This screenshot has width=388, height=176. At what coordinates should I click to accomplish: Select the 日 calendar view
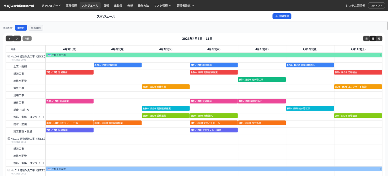click(x=366, y=39)
